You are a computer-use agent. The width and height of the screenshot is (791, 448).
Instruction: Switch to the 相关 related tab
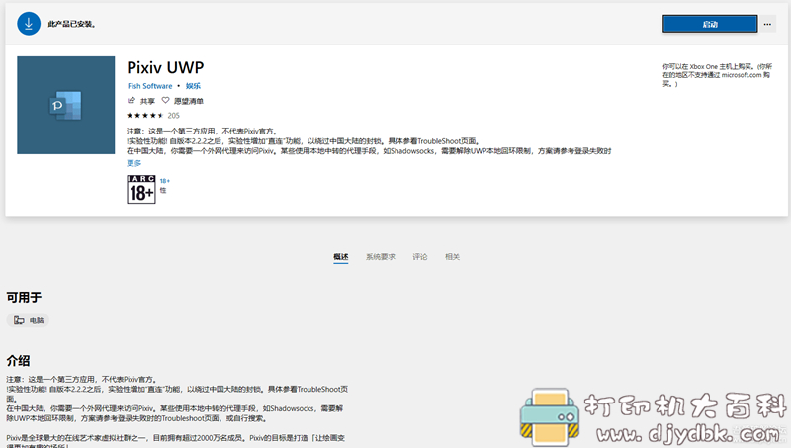point(452,257)
